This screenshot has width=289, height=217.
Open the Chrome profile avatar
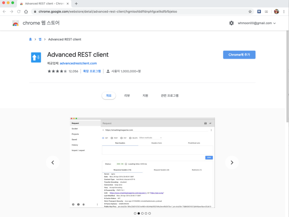(276, 11)
